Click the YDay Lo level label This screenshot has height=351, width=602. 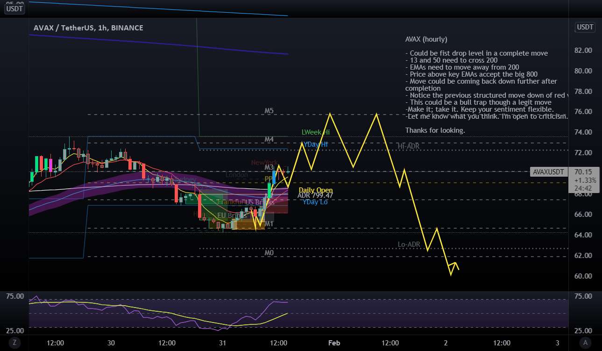[x=315, y=202]
